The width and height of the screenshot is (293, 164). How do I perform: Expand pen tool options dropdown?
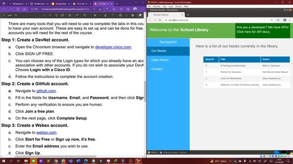(90, 15)
